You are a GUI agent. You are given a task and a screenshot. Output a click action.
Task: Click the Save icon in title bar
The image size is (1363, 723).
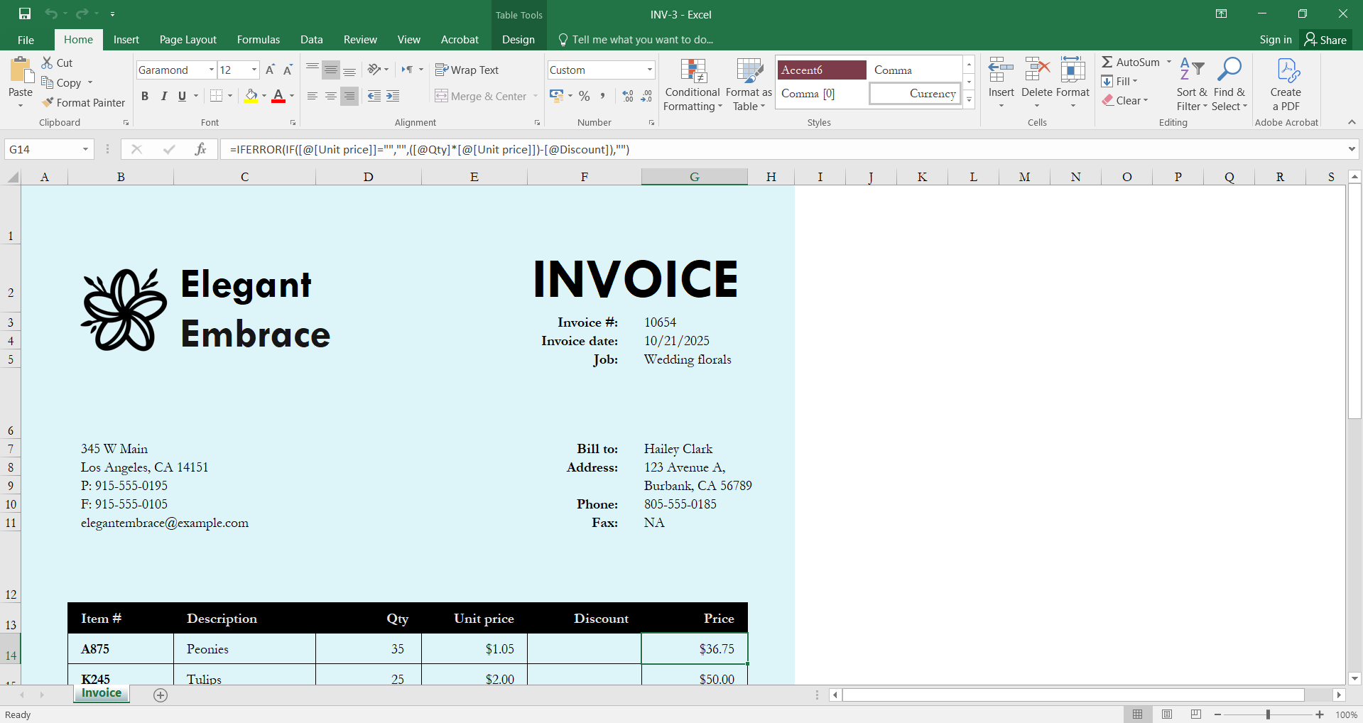[x=25, y=13]
